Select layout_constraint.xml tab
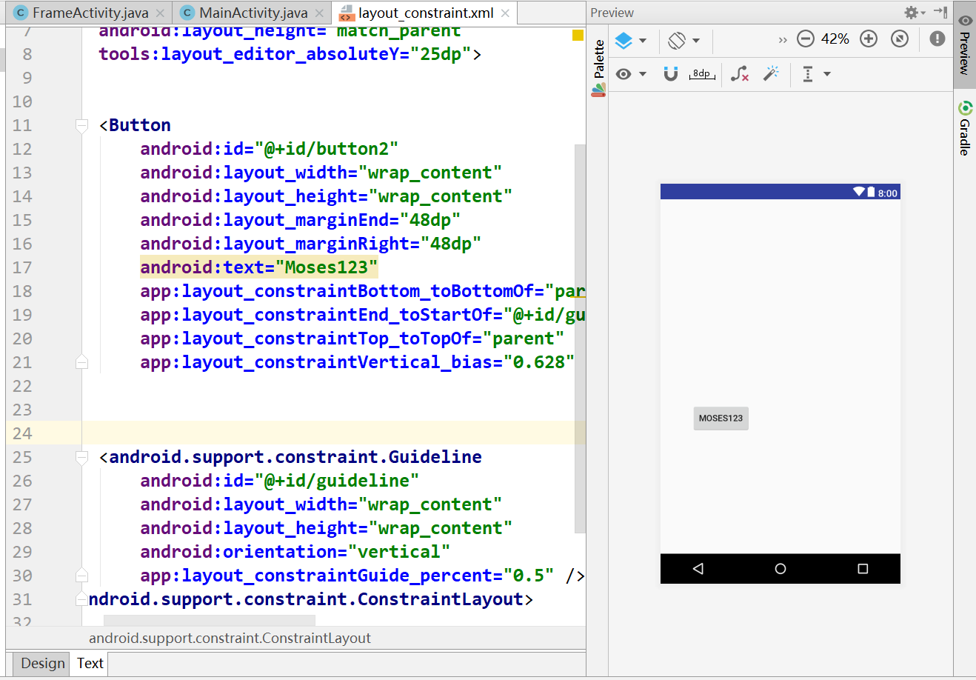976x680 pixels. [x=426, y=13]
